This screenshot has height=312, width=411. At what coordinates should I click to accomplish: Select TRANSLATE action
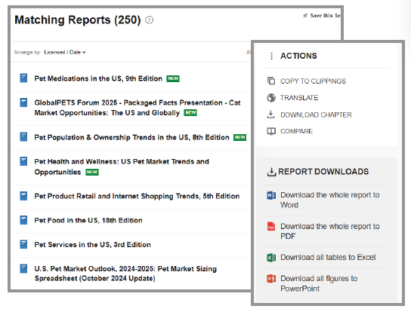click(x=299, y=98)
